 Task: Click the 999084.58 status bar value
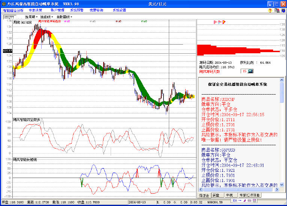[215, 202]
